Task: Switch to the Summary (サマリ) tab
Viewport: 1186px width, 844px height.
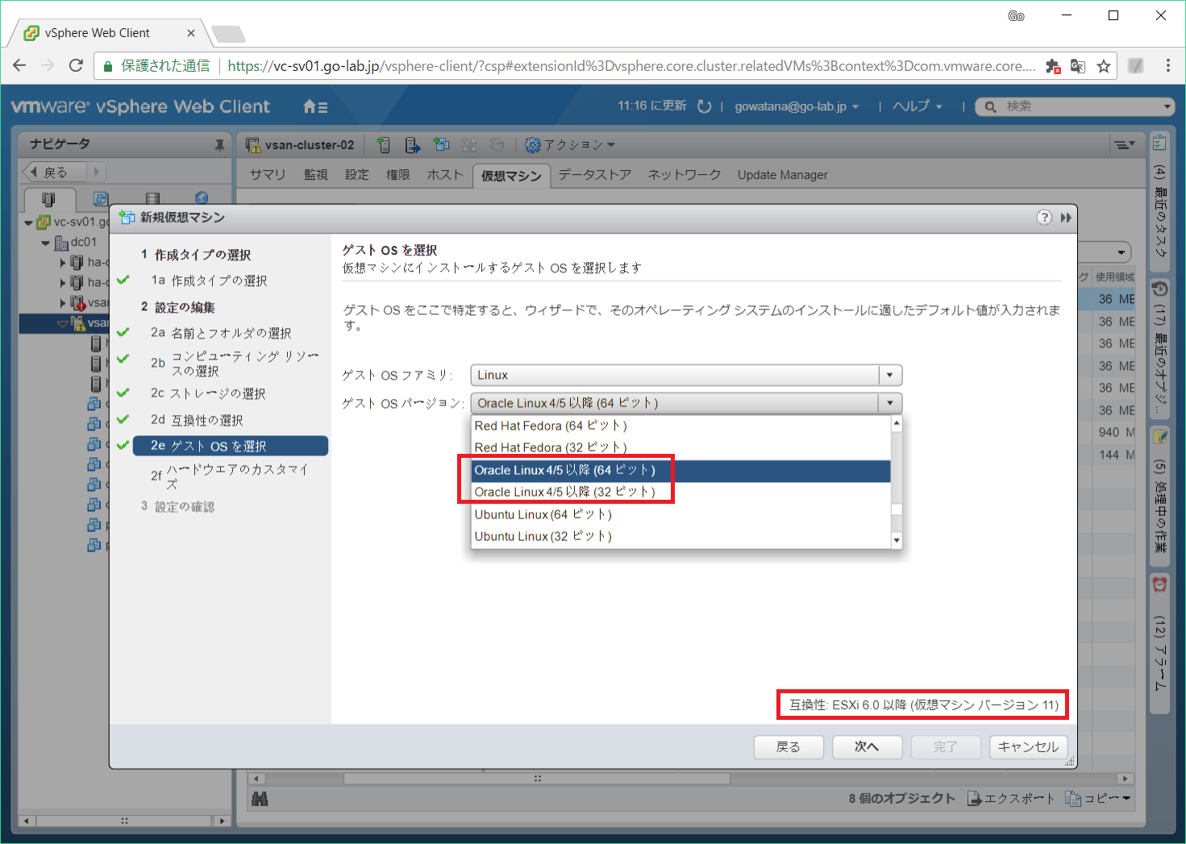Action: (x=268, y=175)
